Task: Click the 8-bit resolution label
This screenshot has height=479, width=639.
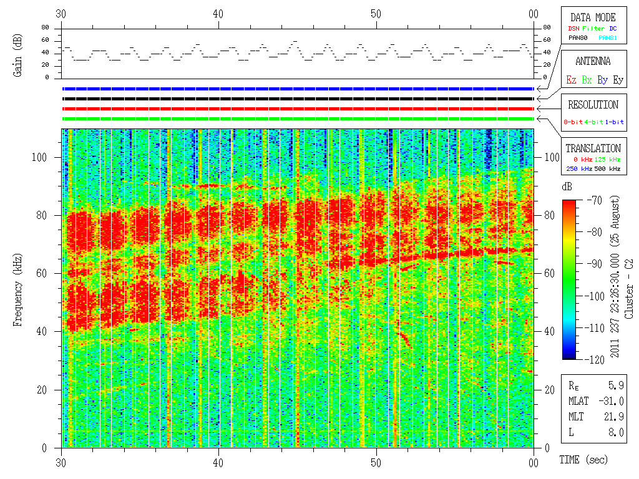Action: [x=574, y=122]
